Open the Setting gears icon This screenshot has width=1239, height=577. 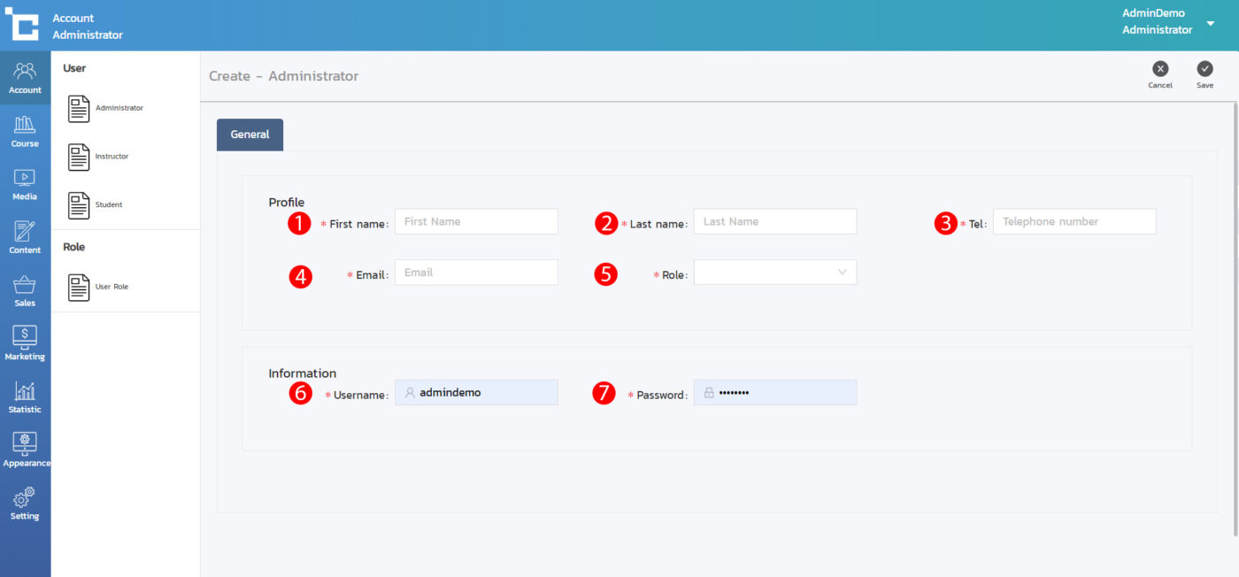pos(25,502)
